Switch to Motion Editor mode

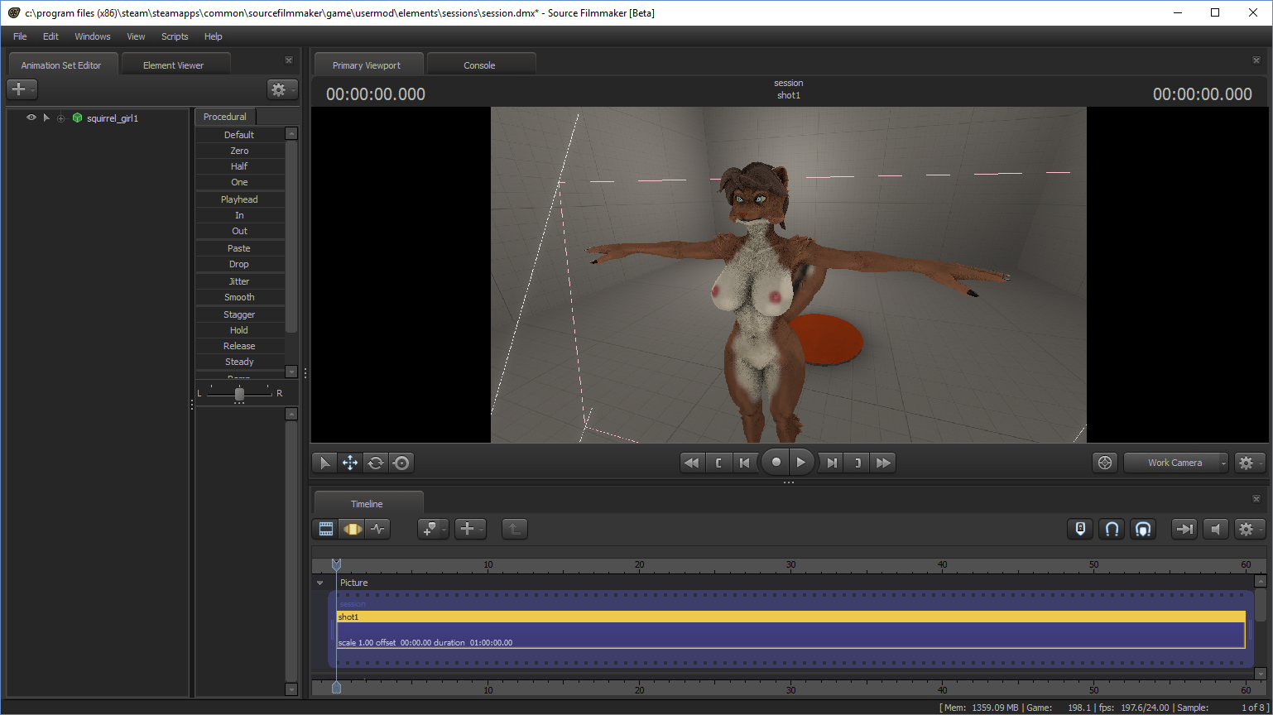pyautogui.click(x=353, y=529)
